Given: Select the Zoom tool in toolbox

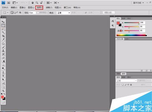Looking at the screenshot, I should 3,91.
